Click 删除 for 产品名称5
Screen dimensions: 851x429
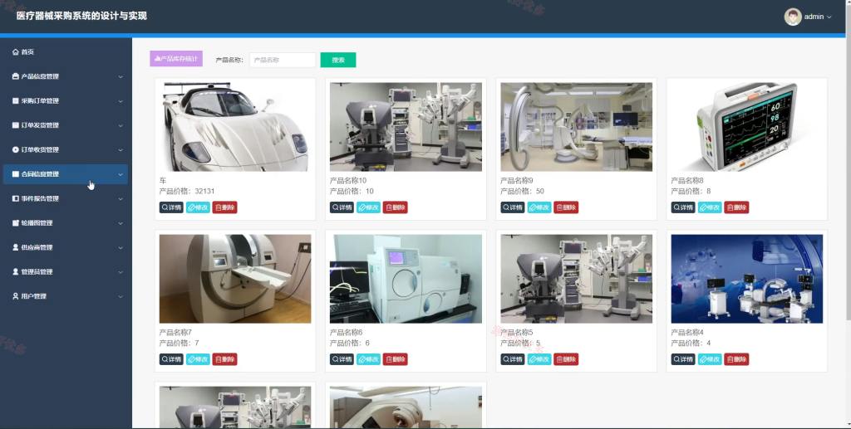[x=566, y=359]
